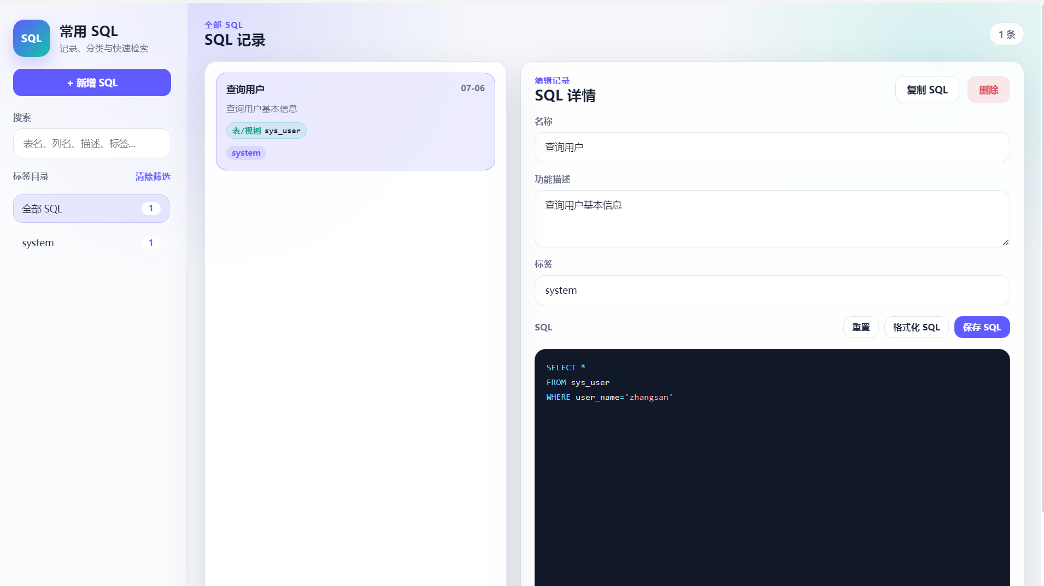
Task: Edit the 标签 input field
Action: [772, 290]
